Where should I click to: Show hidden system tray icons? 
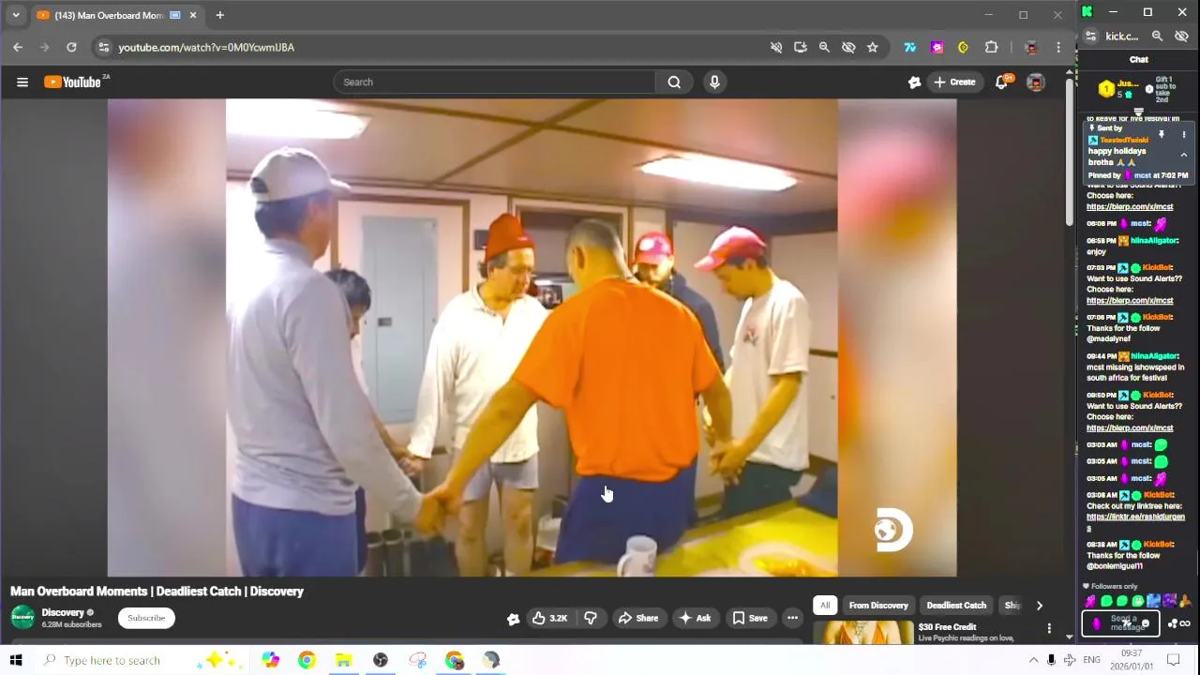coord(1033,660)
